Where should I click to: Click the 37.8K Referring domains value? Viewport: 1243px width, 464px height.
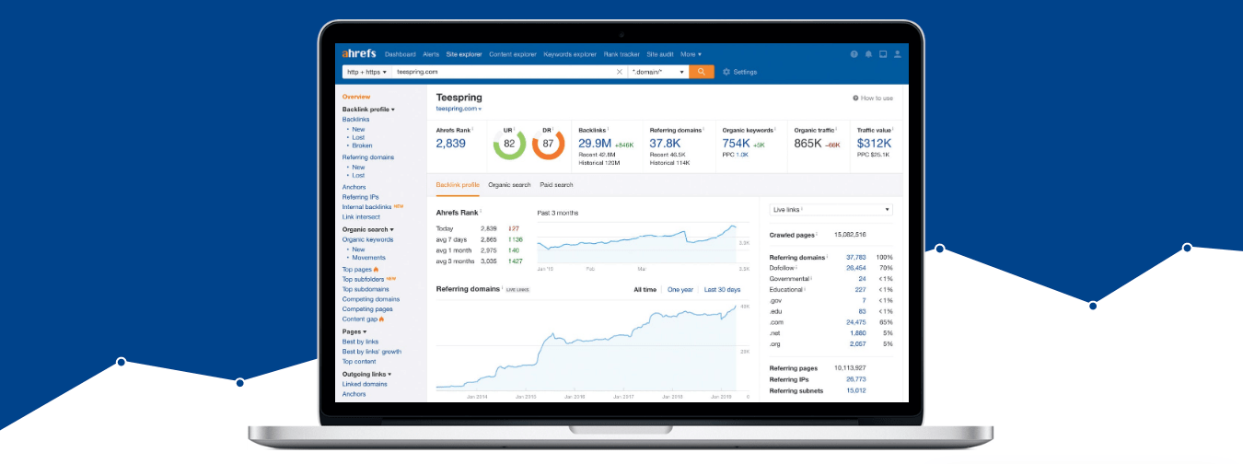pos(665,143)
